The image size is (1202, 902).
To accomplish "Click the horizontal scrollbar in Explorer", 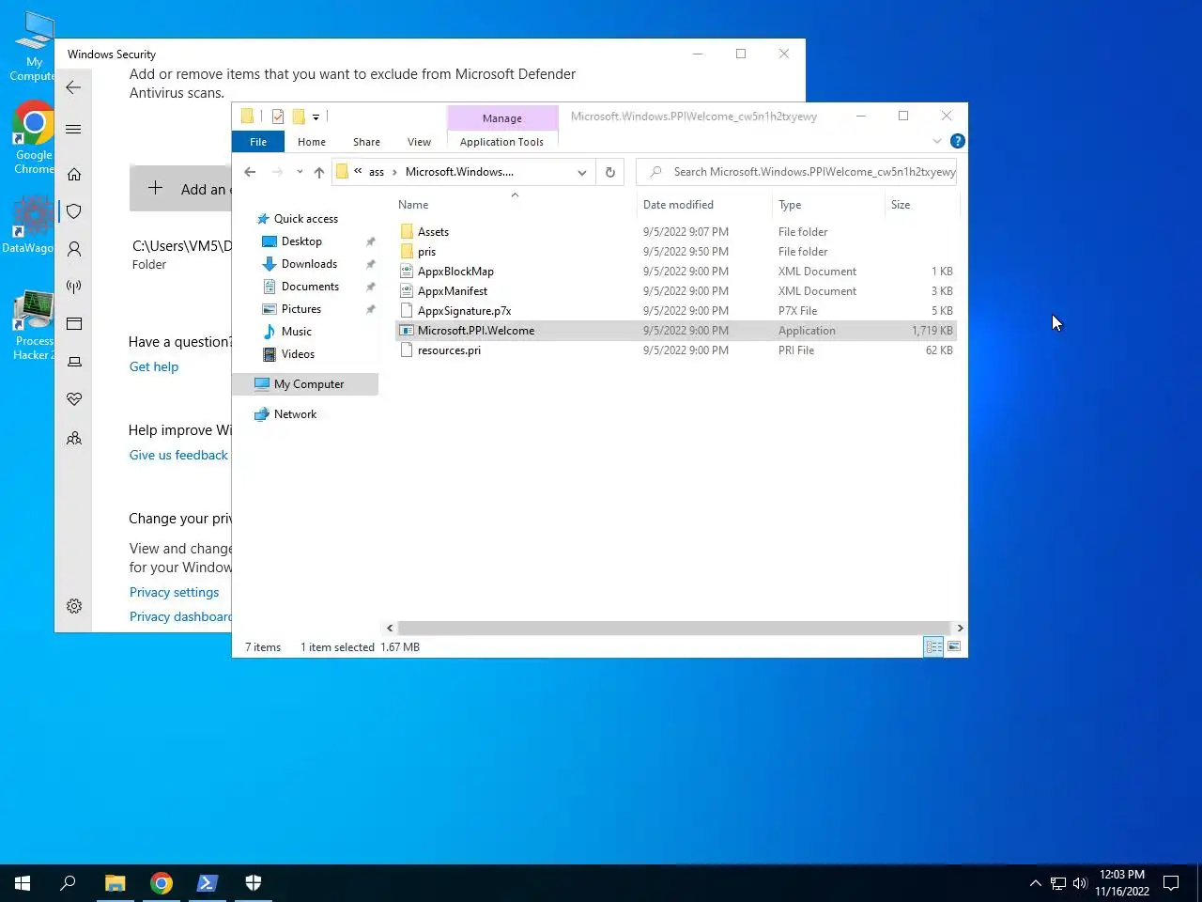I will point(674,628).
